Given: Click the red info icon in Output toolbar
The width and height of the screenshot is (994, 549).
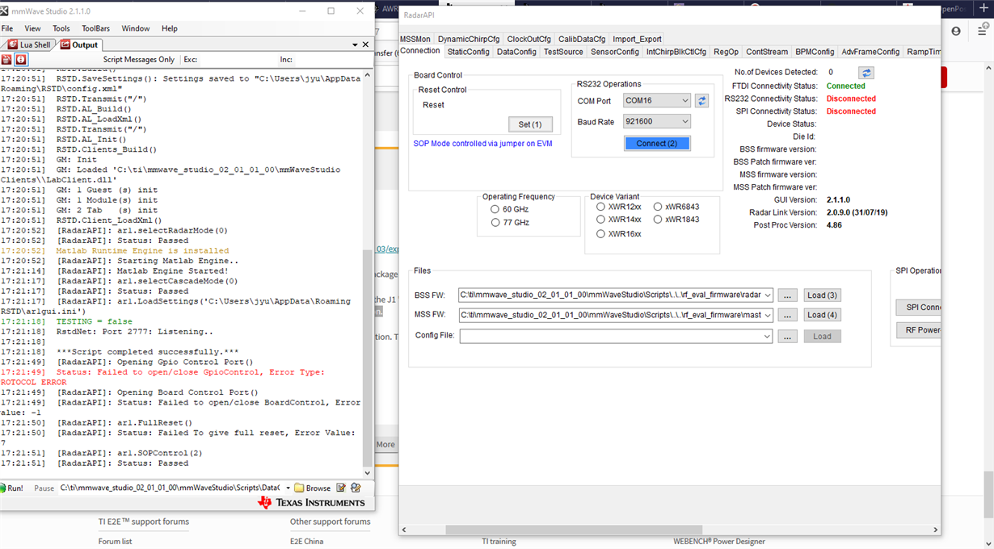Looking at the screenshot, I should pyautogui.click(x=21, y=60).
